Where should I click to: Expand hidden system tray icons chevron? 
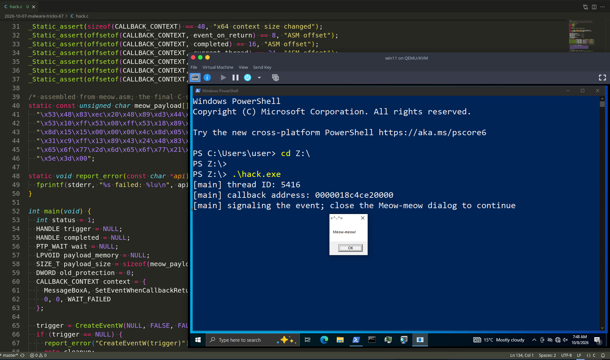point(534,340)
